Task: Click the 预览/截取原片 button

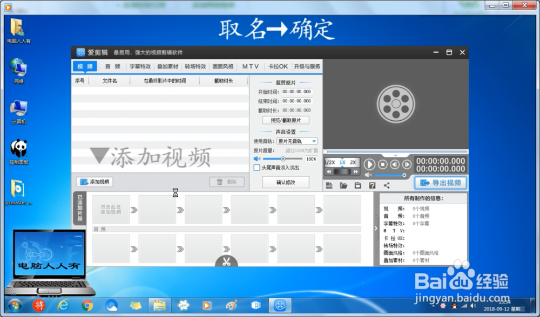Action: click(286, 120)
